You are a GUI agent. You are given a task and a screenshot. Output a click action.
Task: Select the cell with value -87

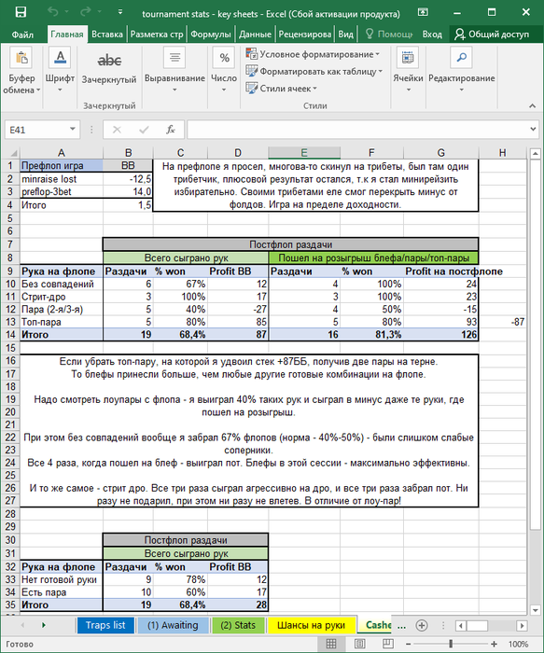pos(503,322)
